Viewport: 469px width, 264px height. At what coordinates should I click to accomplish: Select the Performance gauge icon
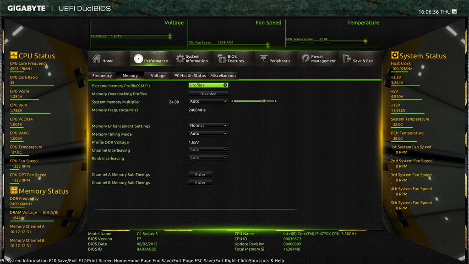click(x=138, y=59)
